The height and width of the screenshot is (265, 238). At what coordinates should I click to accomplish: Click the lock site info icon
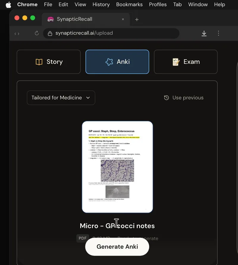50,33
